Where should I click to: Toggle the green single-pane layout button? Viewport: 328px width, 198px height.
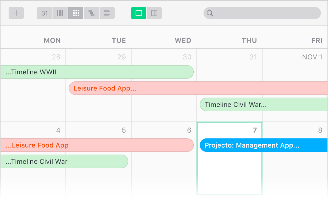pos(139,13)
